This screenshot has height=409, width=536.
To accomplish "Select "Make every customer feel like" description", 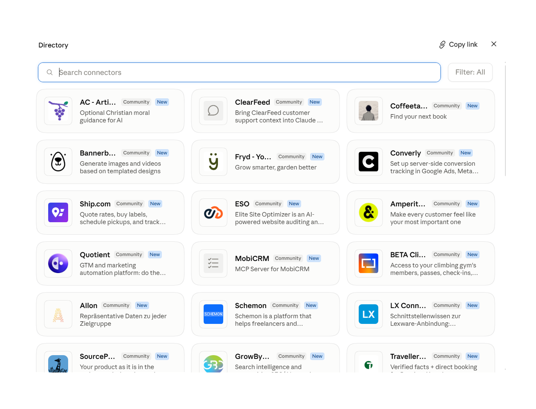I will tap(433, 214).
